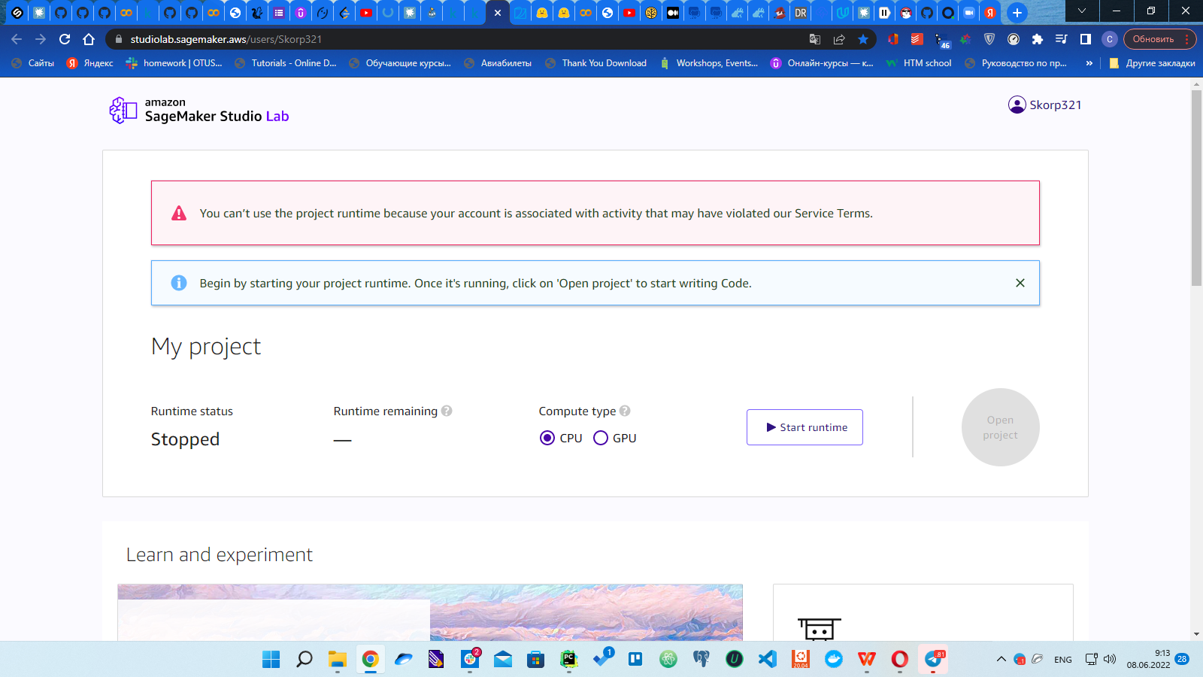This screenshot has width=1203, height=677.
Task: Open the Авиабилеты bookmark
Action: click(498, 63)
